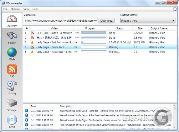Close the VDownloader window
179x132 pixels.
pos(172,2)
